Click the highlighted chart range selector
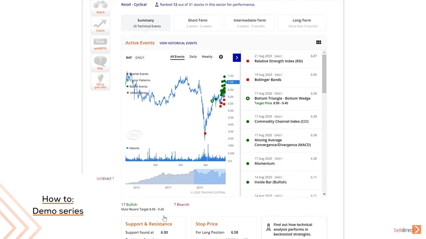426x239 pixels. (209, 177)
